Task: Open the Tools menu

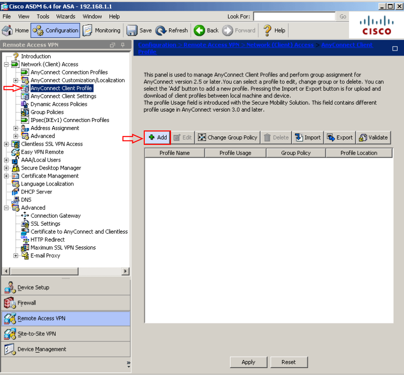Action: 43,16
